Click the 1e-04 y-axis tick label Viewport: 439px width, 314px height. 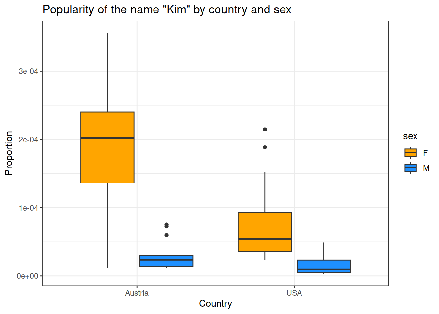[28, 208]
